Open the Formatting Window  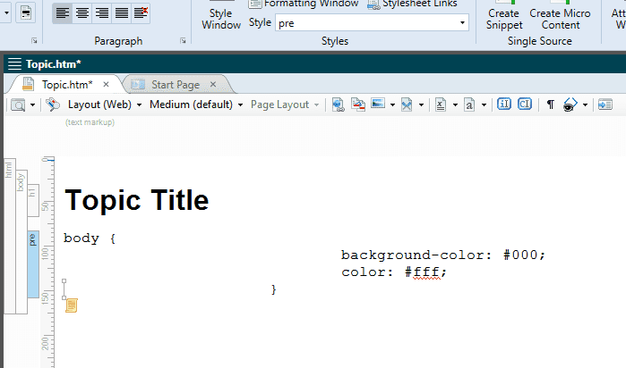(304, 4)
